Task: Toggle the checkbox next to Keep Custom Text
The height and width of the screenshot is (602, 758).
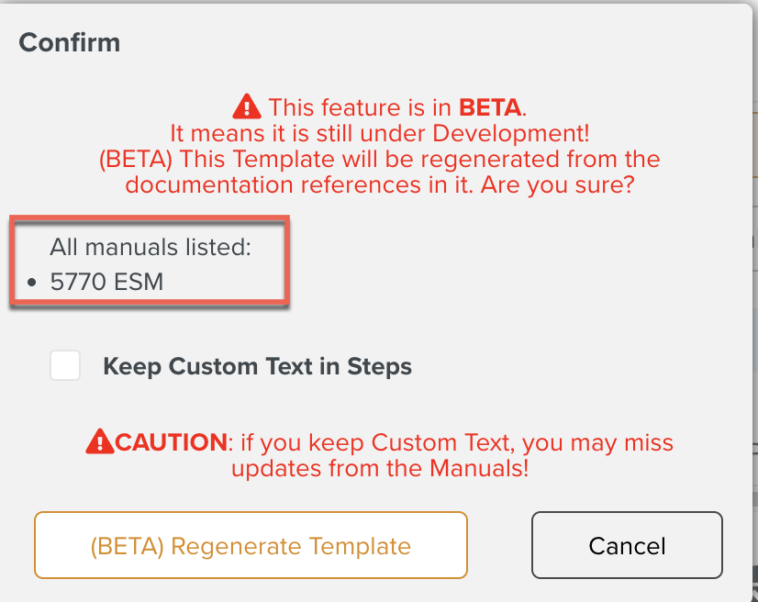Action: click(x=64, y=365)
